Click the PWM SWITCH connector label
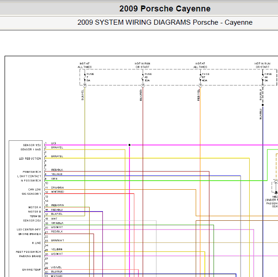278x277 pixels. point(32,172)
